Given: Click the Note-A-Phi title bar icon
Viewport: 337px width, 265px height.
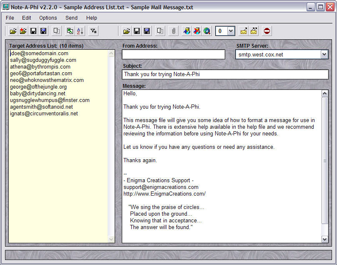Looking at the screenshot, I should [6, 7].
